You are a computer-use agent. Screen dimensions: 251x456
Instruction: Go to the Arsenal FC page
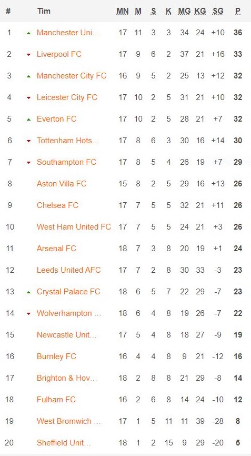click(x=56, y=248)
